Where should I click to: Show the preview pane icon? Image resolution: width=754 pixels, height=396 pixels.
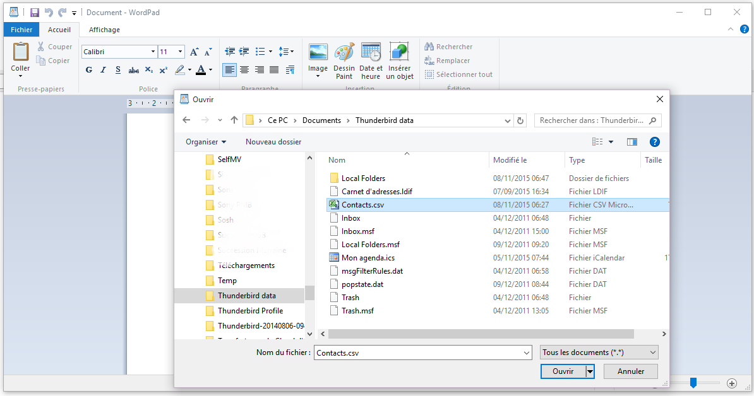pos(631,142)
